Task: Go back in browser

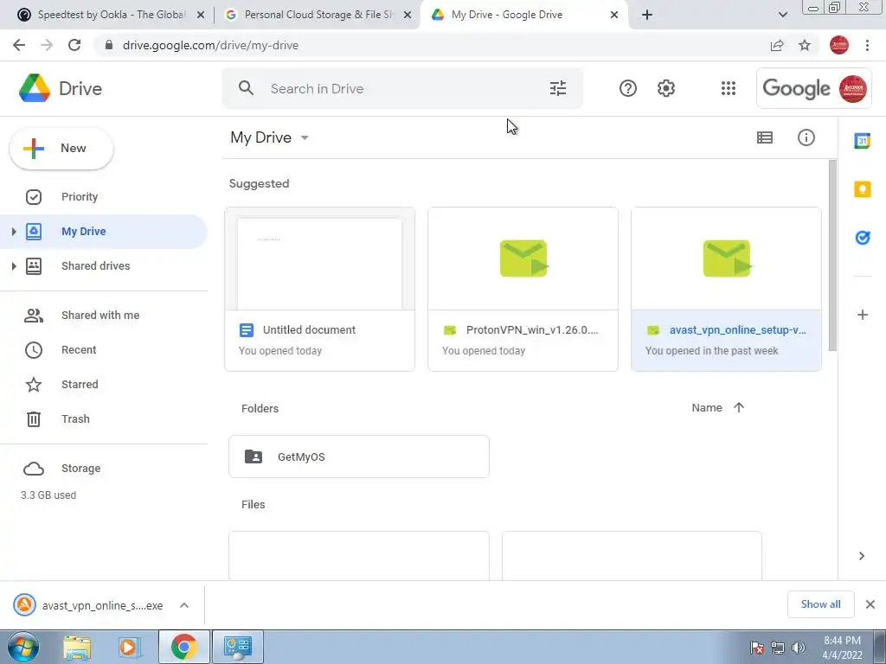Action: click(19, 45)
